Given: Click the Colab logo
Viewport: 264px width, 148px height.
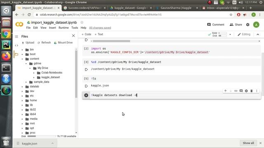Looking at the screenshot, I should (x=19, y=24).
